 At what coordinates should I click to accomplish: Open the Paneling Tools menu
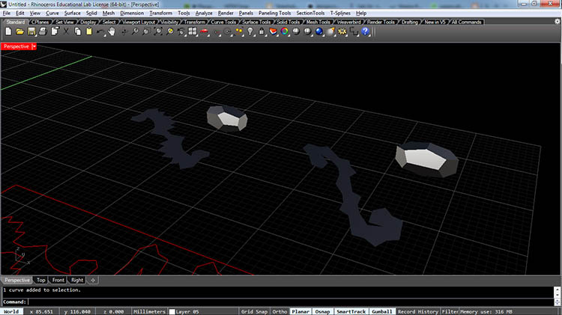[274, 13]
